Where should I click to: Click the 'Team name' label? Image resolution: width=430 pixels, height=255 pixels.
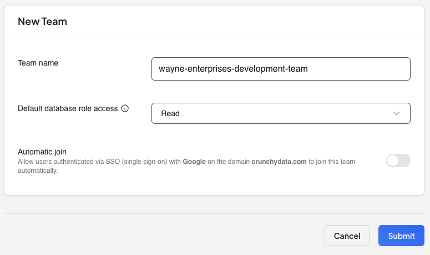38,63
